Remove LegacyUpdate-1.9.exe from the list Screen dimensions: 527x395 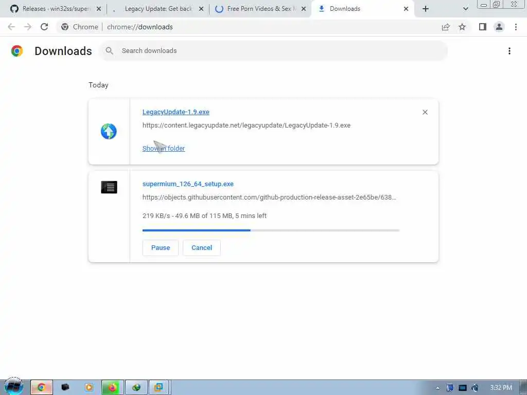point(425,112)
